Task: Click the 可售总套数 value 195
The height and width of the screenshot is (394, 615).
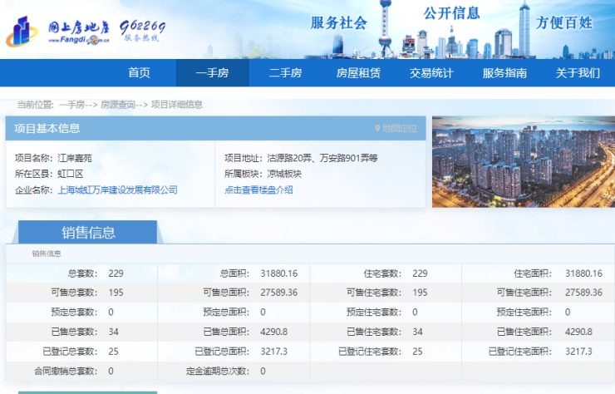Action: [x=116, y=293]
